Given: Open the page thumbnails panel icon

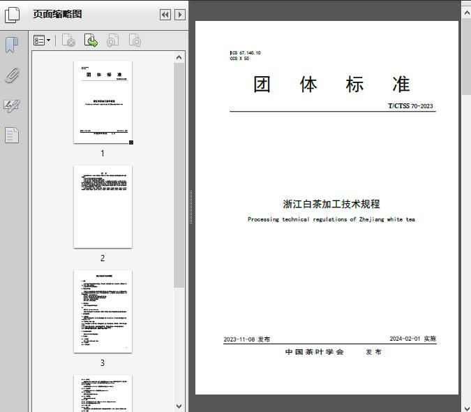Looking at the screenshot, I should click(x=13, y=15).
